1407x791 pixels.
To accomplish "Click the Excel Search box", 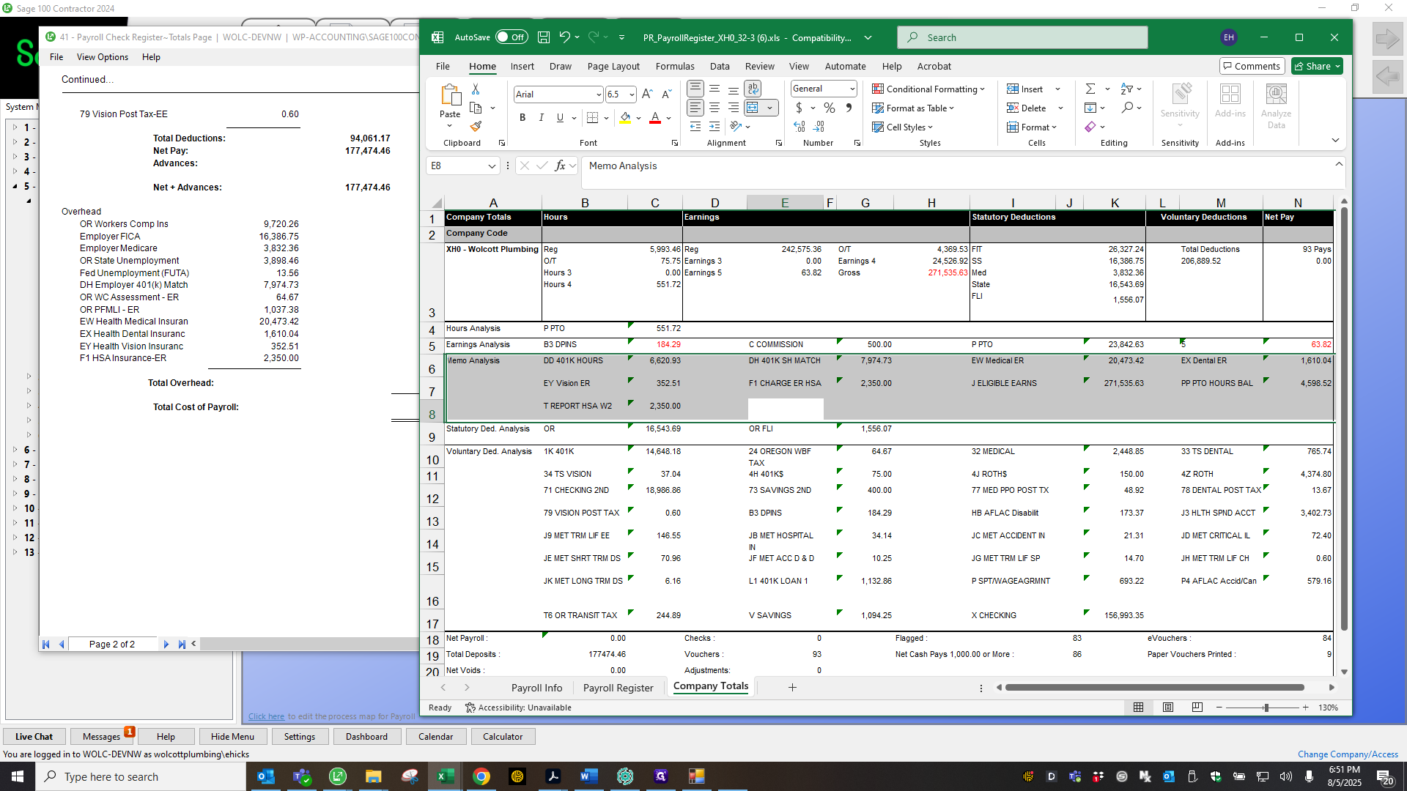I will point(1022,37).
